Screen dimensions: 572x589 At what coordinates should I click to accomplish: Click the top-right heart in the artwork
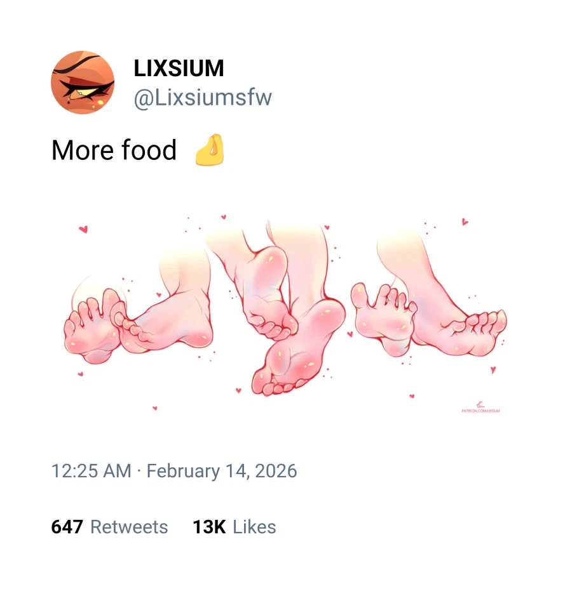[x=465, y=222]
